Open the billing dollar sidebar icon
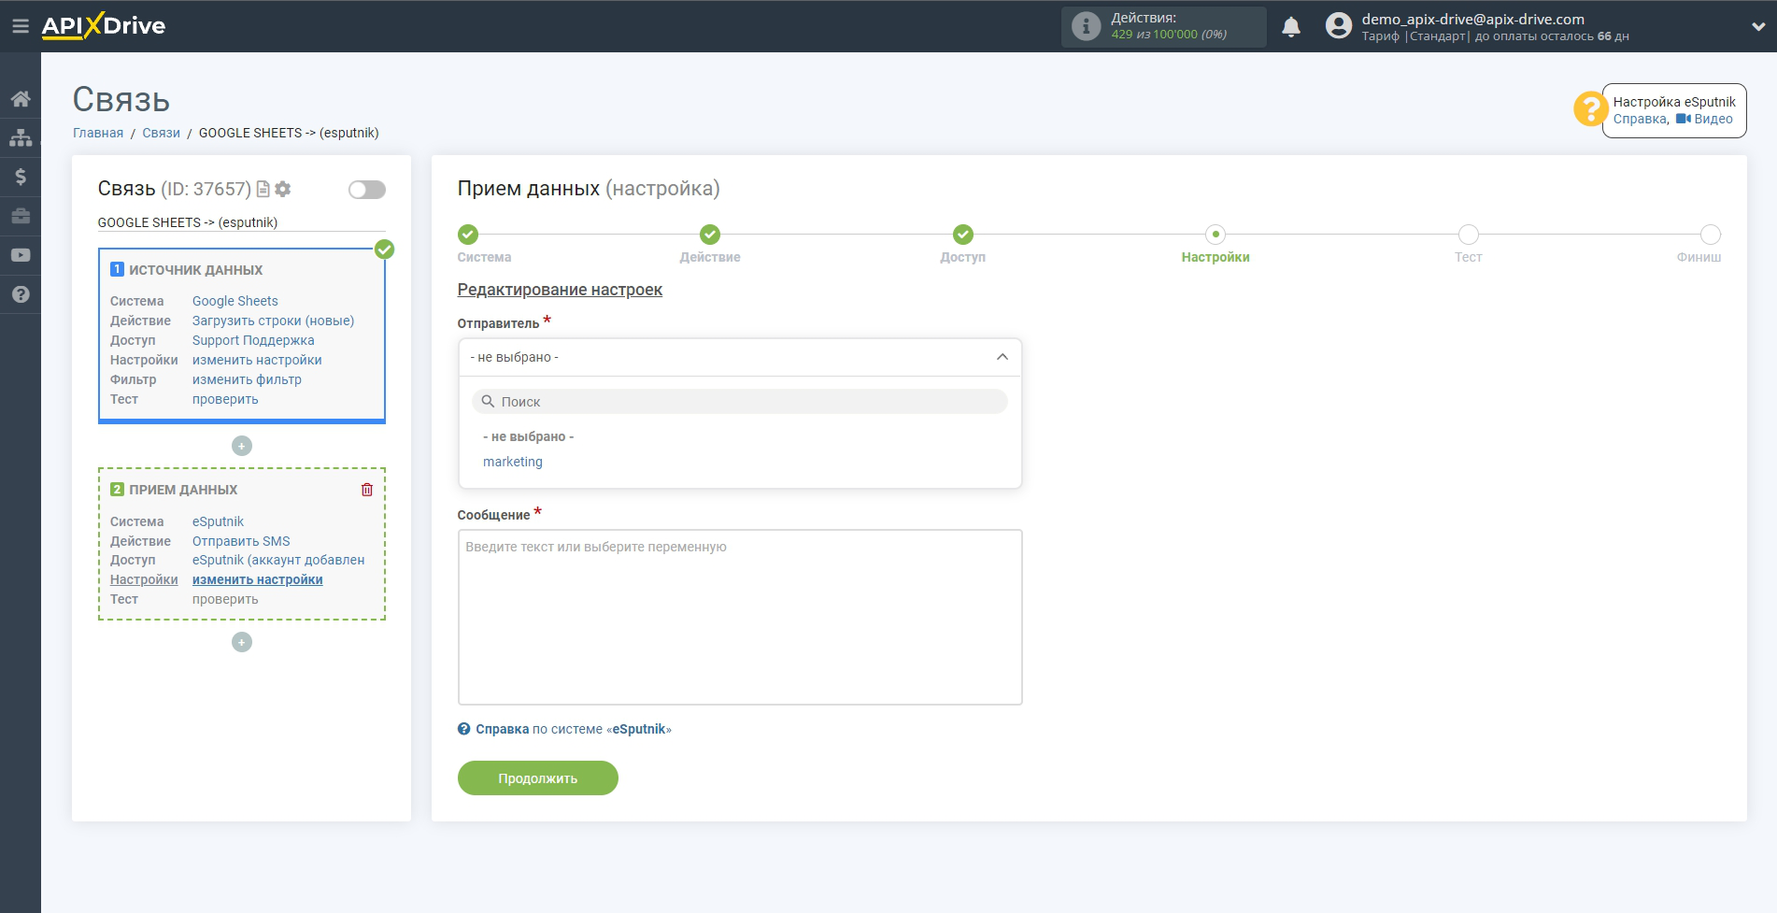 21,177
